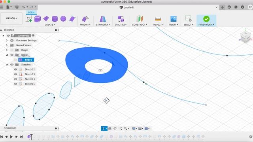Image resolution: width=253 pixels, height=142 pixels.
Task: Open the SELECT menu
Action: click(188, 24)
